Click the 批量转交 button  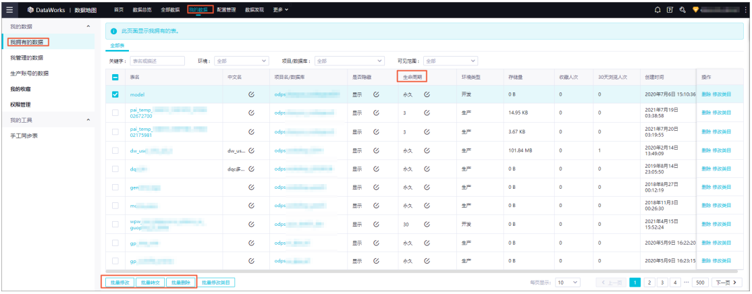tap(151, 283)
